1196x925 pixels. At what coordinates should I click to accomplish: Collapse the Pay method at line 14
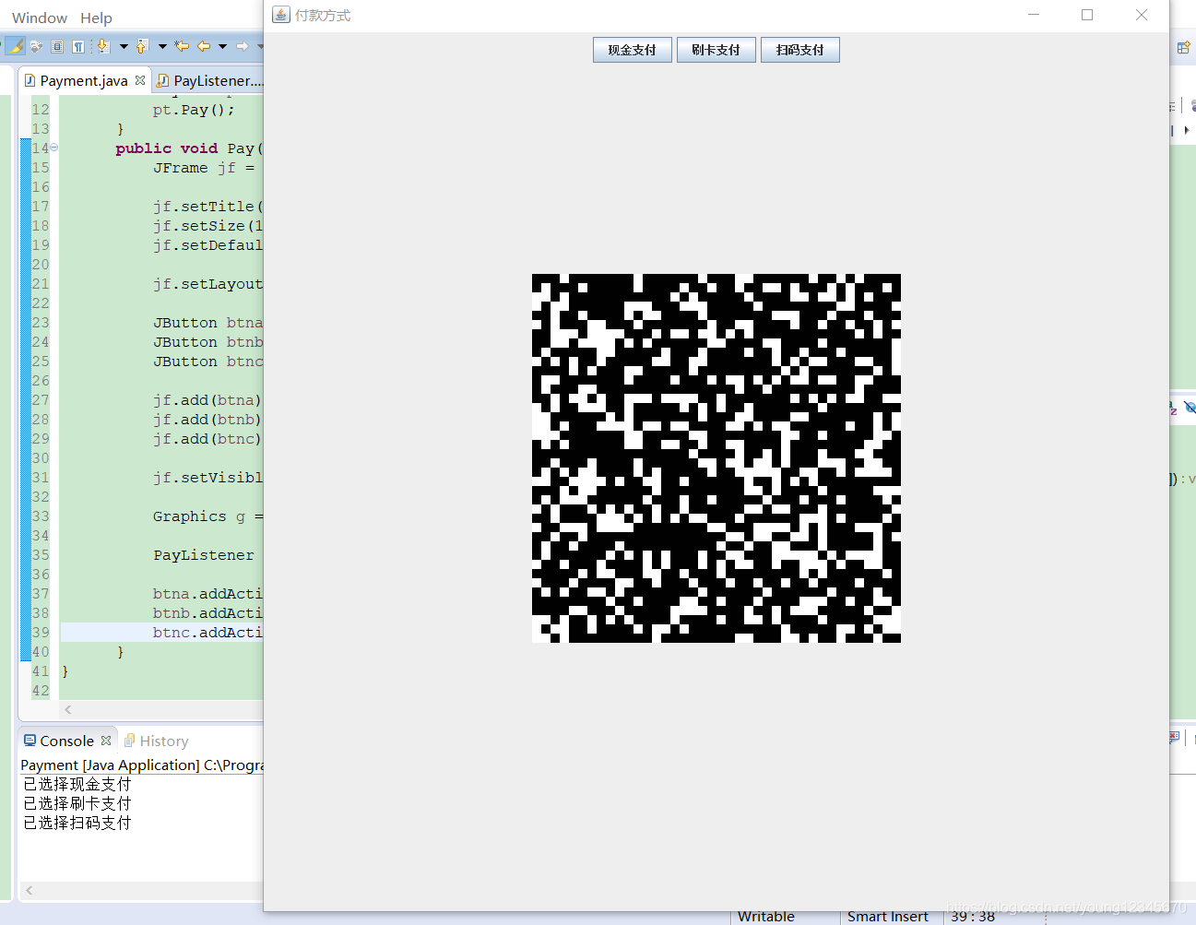click(x=53, y=148)
